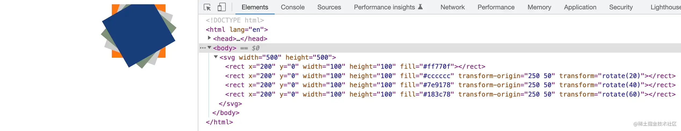
Task: Select the Memory tab
Action: [x=539, y=7]
